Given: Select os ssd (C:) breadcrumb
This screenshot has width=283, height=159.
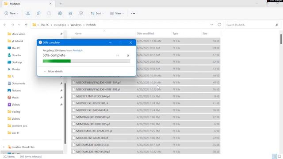Looking at the screenshot, I should point(60,25).
